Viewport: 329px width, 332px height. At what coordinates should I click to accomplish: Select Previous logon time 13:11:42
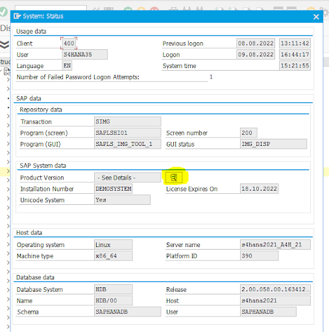click(x=295, y=43)
